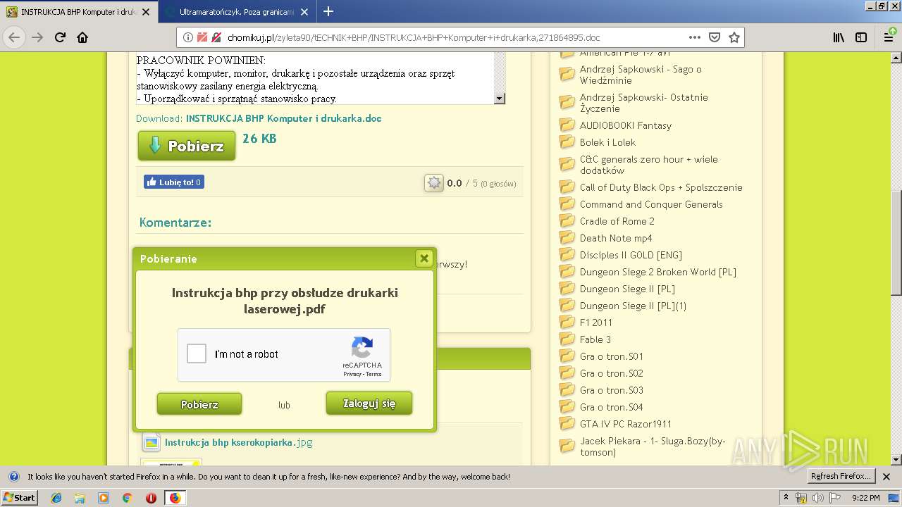This screenshot has width=902, height=507.
Task: Dismiss the Firefox notification bar
Action: (888, 476)
